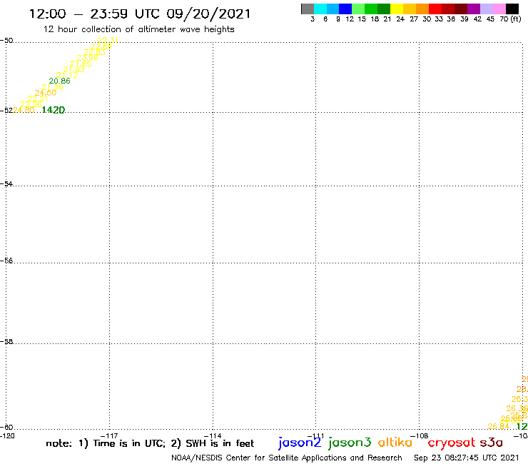Click the gray swatch in the color scale
The height and width of the screenshot is (464, 528).
pos(308,9)
